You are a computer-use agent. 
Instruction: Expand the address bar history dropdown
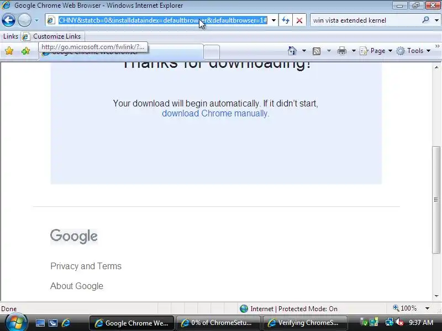tap(273, 20)
